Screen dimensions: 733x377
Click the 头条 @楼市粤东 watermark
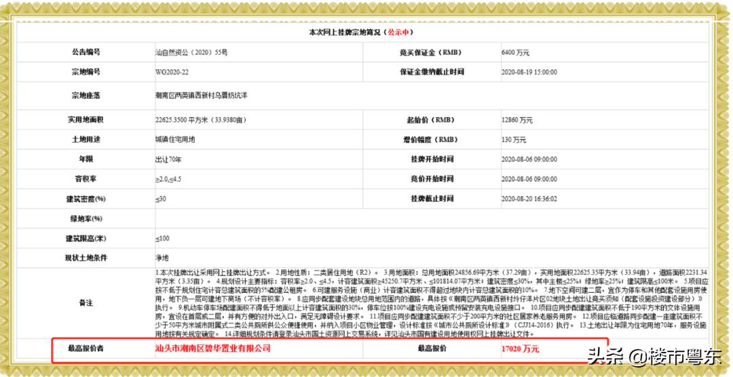[x=655, y=356]
